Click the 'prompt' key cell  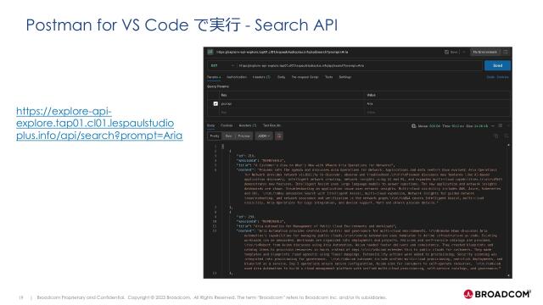(x=292, y=103)
